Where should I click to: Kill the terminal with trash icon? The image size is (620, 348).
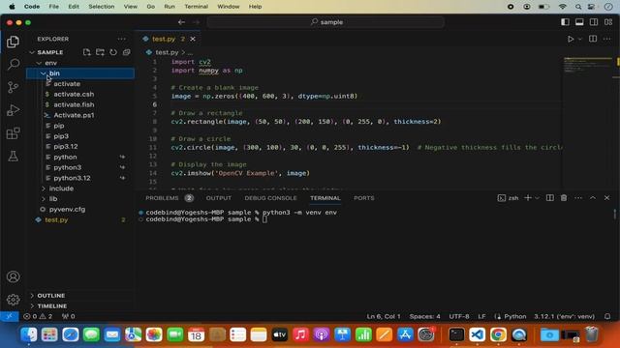pos(564,197)
